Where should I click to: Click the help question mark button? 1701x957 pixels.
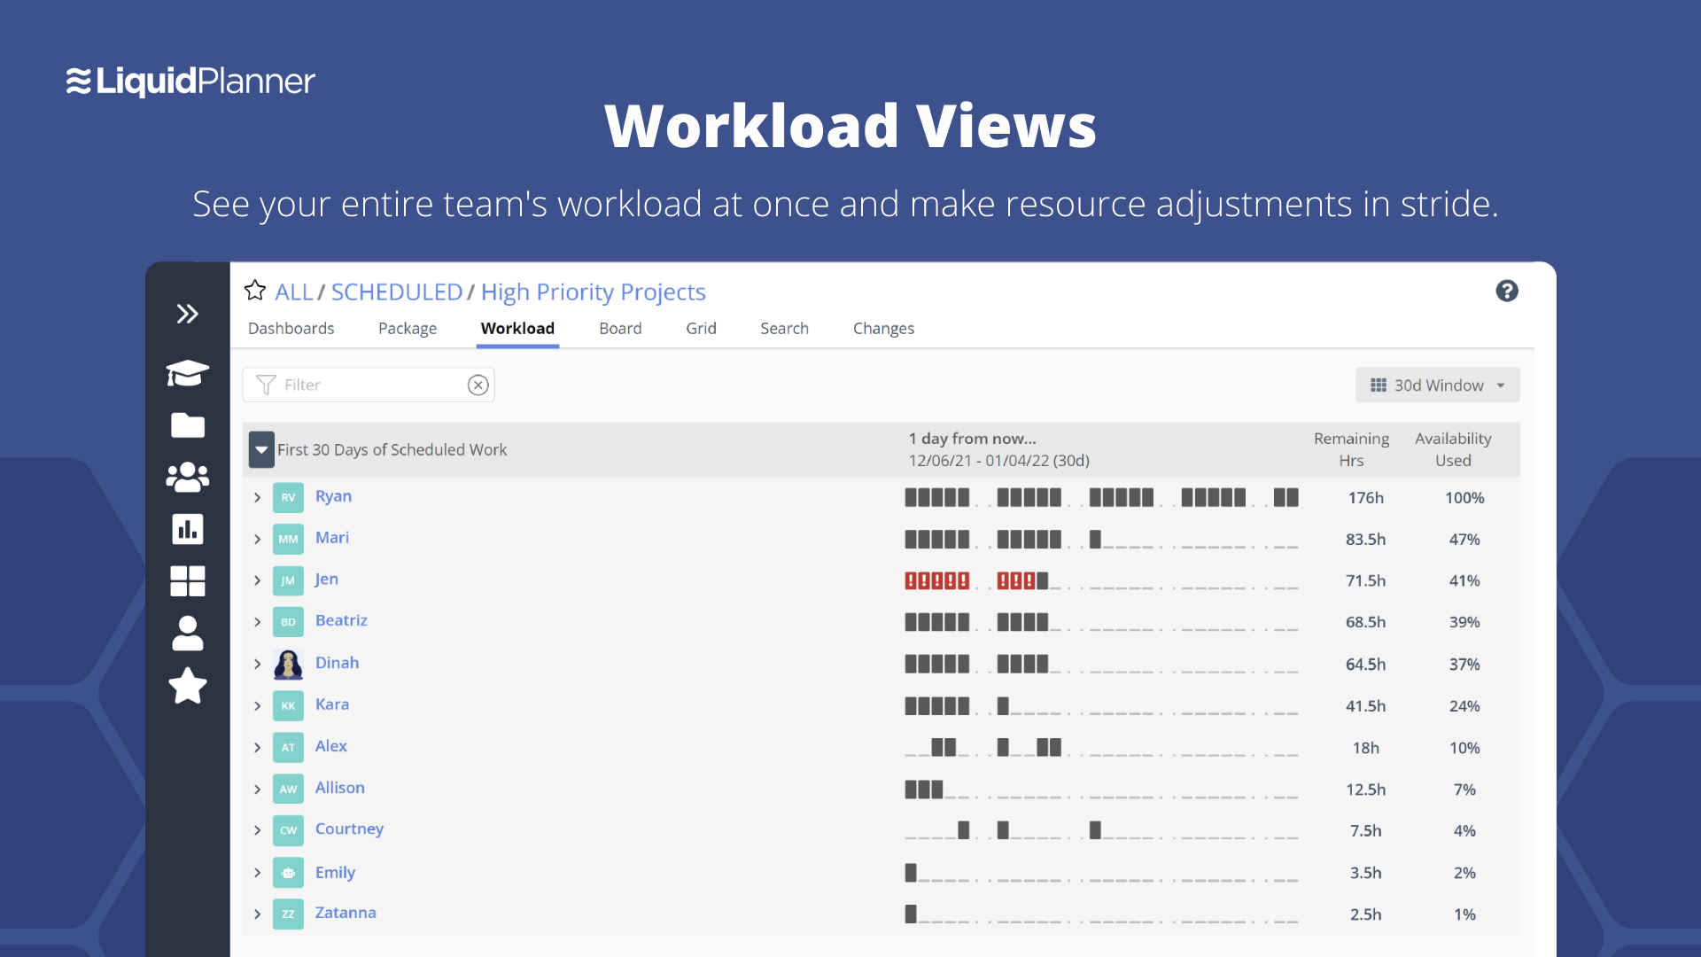pos(1507,291)
